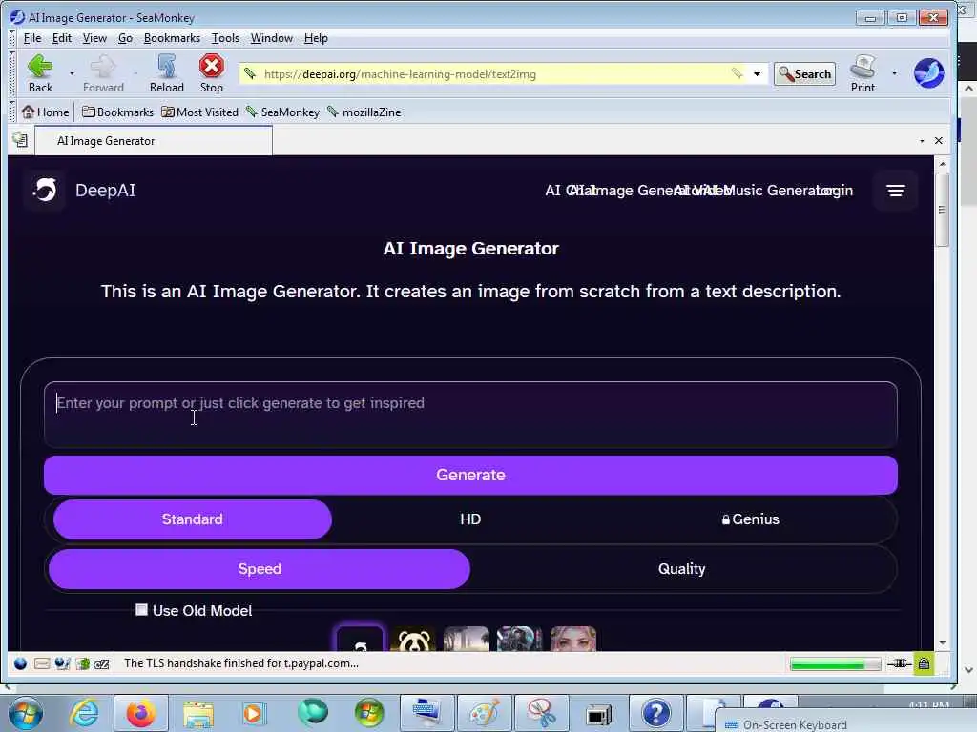Click the green loading progress bar

[835, 664]
